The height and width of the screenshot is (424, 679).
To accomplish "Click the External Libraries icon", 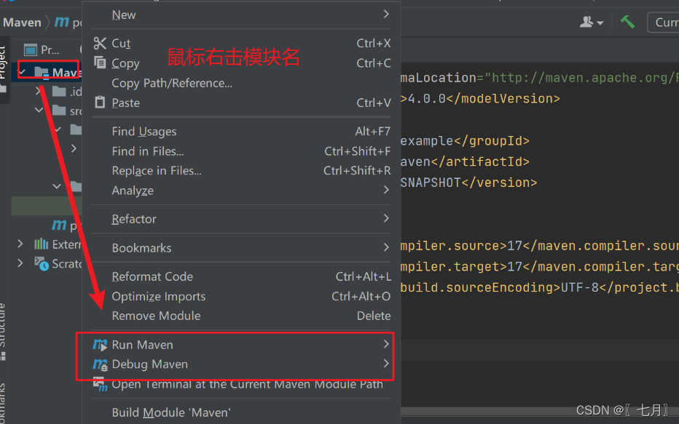I will click(x=41, y=244).
